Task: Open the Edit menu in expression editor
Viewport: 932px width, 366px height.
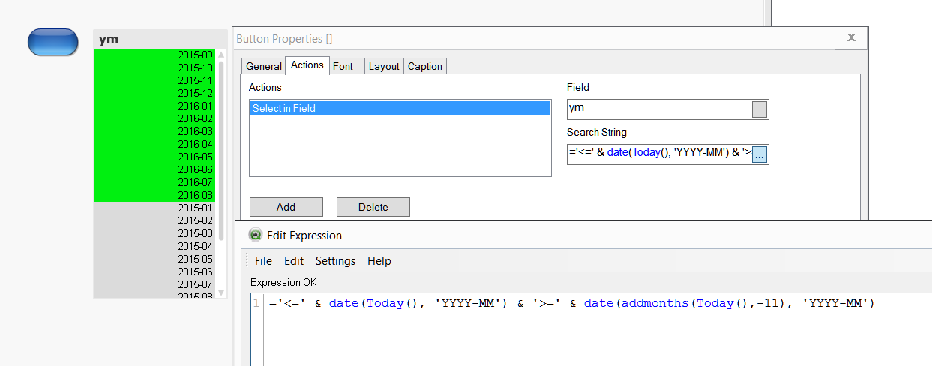Action: [x=294, y=261]
